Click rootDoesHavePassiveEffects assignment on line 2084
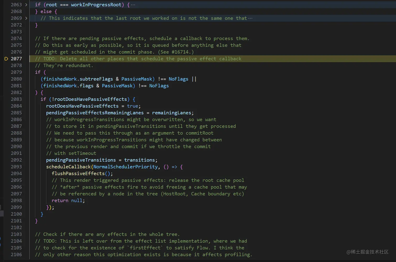396x262 pixels. pyautogui.click(x=82, y=106)
